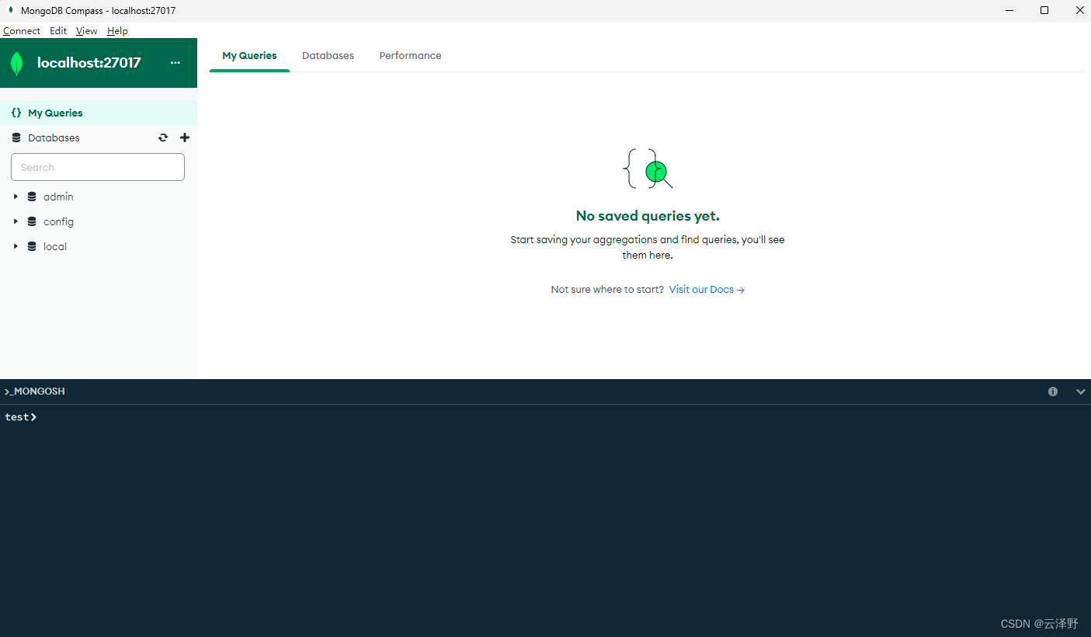Image resolution: width=1091 pixels, height=637 pixels.
Task: Click the No saved queries illustration icon
Action: point(648,169)
